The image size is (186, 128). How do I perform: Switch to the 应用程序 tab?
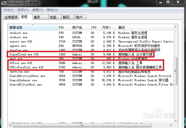11,17
